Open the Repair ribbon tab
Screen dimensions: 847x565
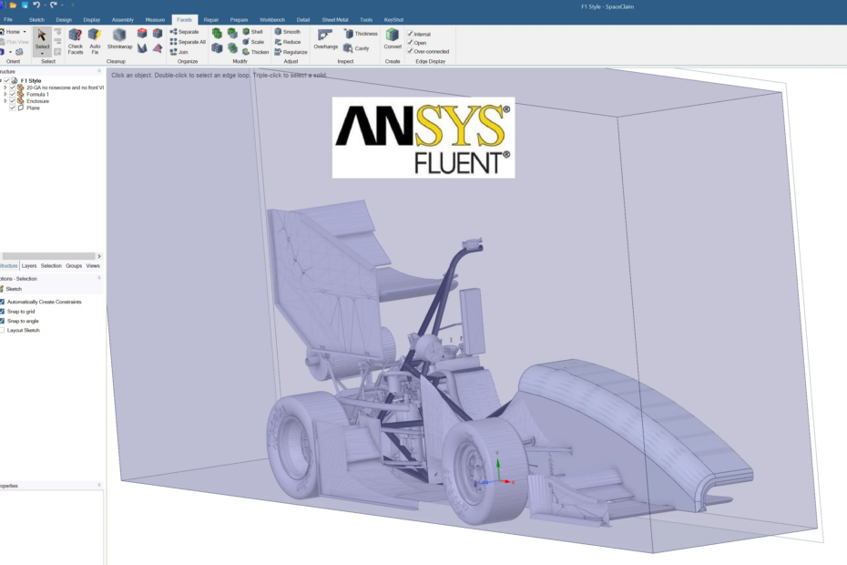coord(211,19)
